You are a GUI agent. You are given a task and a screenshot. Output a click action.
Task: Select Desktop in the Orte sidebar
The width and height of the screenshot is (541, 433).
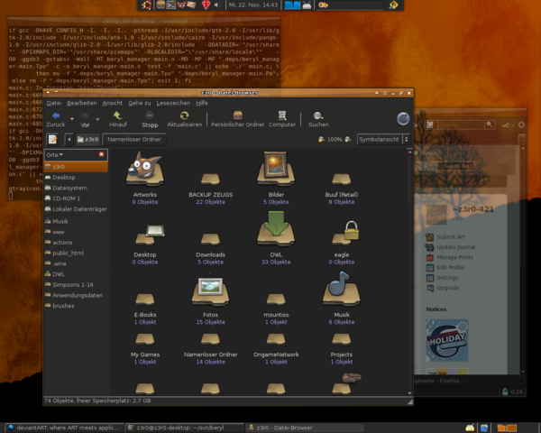tap(76, 177)
